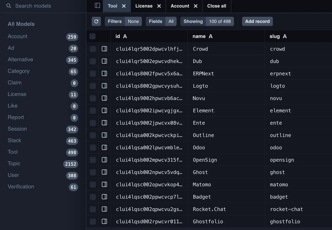The height and width of the screenshot is (230, 332).
Task: Open record panel for Rocket.Chat row
Action: tap(104, 209)
